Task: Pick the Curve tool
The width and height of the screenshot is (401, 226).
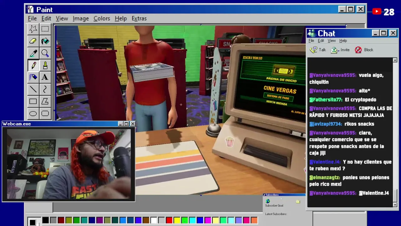Action: coord(45,89)
